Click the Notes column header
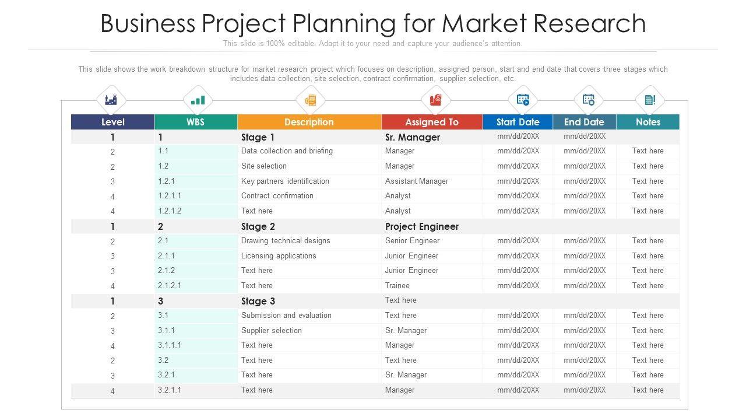The width and height of the screenshot is (746, 420). coord(648,122)
